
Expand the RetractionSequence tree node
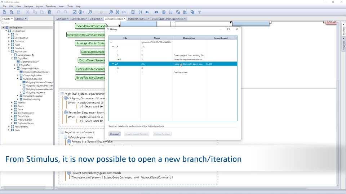[18, 96]
